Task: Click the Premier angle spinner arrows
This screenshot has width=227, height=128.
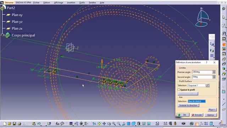Action: [x=214, y=72]
